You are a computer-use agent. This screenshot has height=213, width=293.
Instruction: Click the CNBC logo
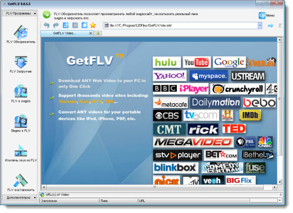tap(265, 142)
